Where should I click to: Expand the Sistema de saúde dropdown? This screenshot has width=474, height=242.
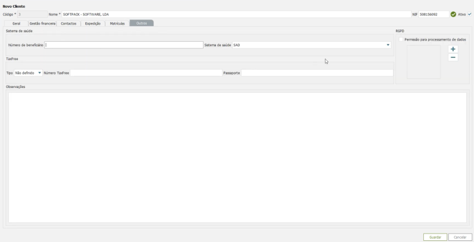tap(388, 45)
